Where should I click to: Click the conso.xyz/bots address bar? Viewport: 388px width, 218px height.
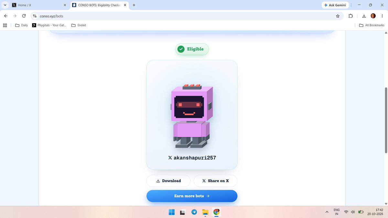[188, 16]
